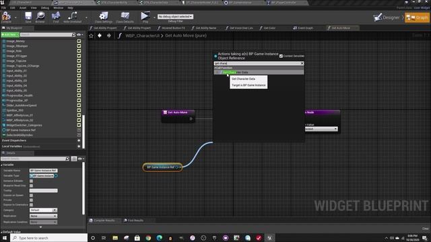This screenshot has width=431, height=242.
Task: Toggle Blueprint Read Only checkbox
Action: [x=32, y=186]
